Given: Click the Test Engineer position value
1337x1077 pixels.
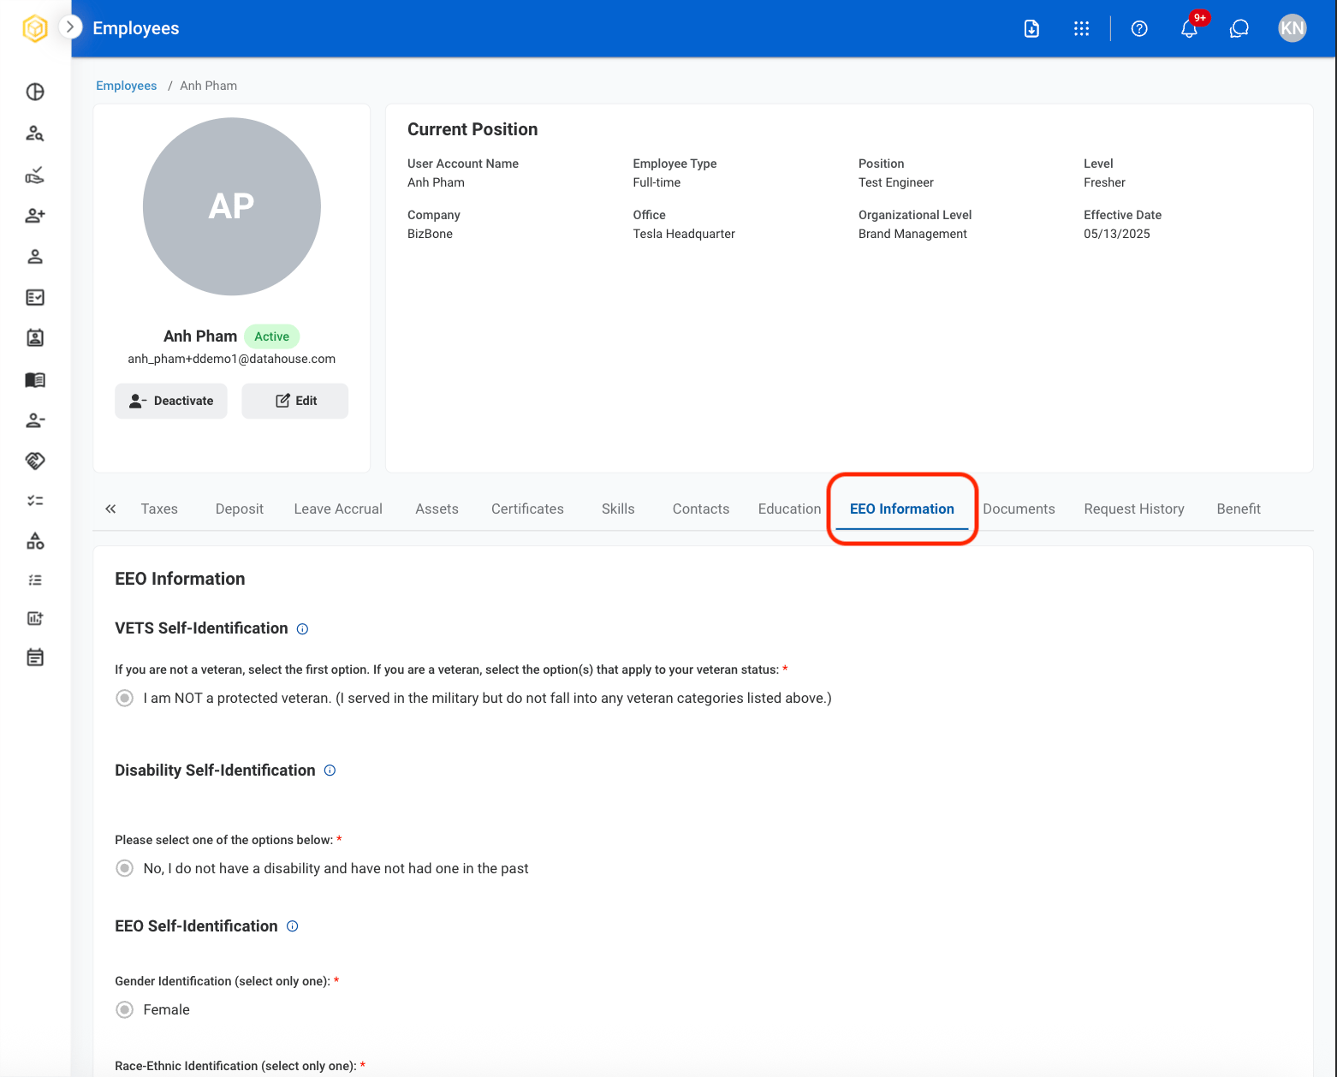Looking at the screenshot, I should tap(896, 182).
